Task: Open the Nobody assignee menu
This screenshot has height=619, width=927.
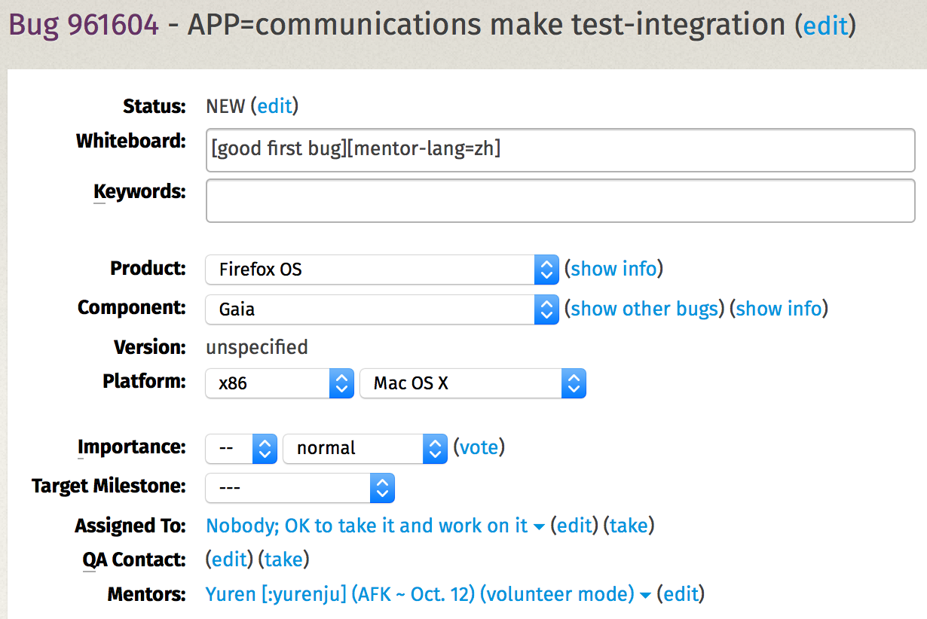Action: click(x=375, y=526)
